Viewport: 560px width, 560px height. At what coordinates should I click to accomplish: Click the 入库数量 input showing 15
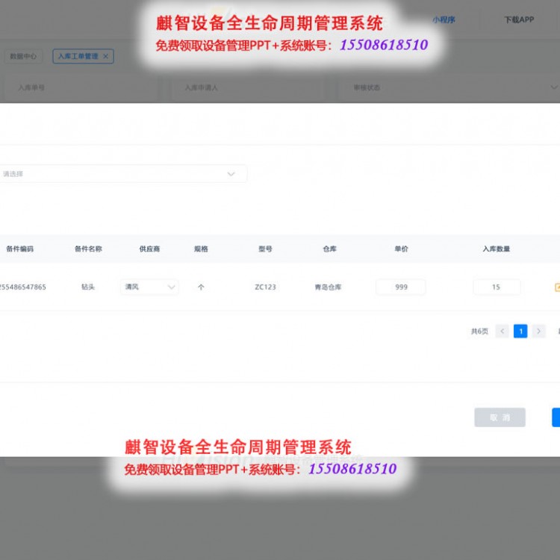497,287
